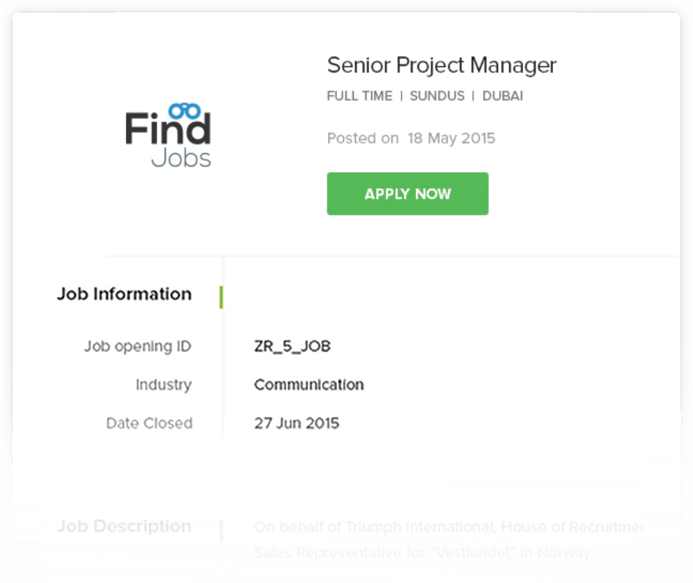Select the Senior Project Manager job title
Screen dimensions: 693x583
click(x=441, y=66)
